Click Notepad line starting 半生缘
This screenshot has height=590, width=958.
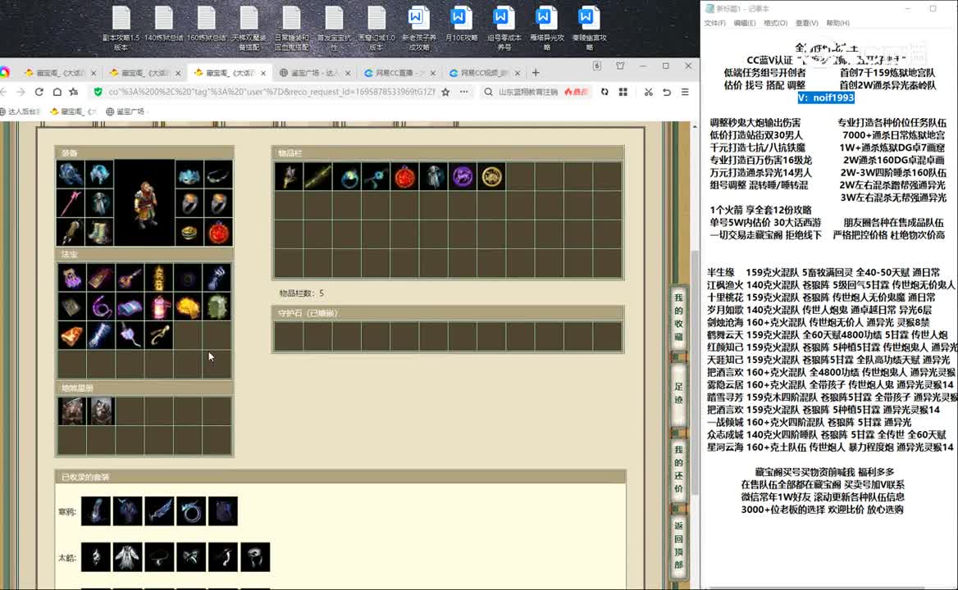click(823, 272)
